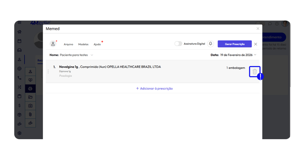Image resolution: width=305 pixels, height=160 pixels.
Task: Click the user profile icon in Memed toolbar
Action: (x=53, y=44)
